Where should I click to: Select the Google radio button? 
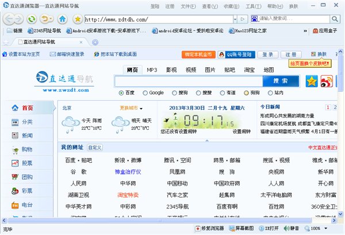pos(144,93)
